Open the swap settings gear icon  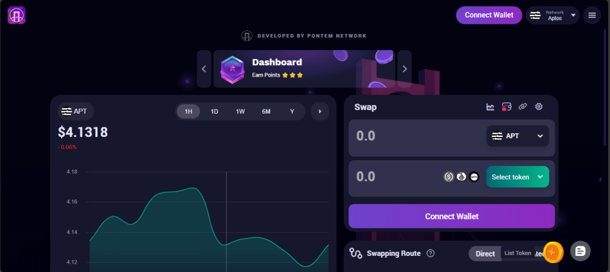(539, 107)
